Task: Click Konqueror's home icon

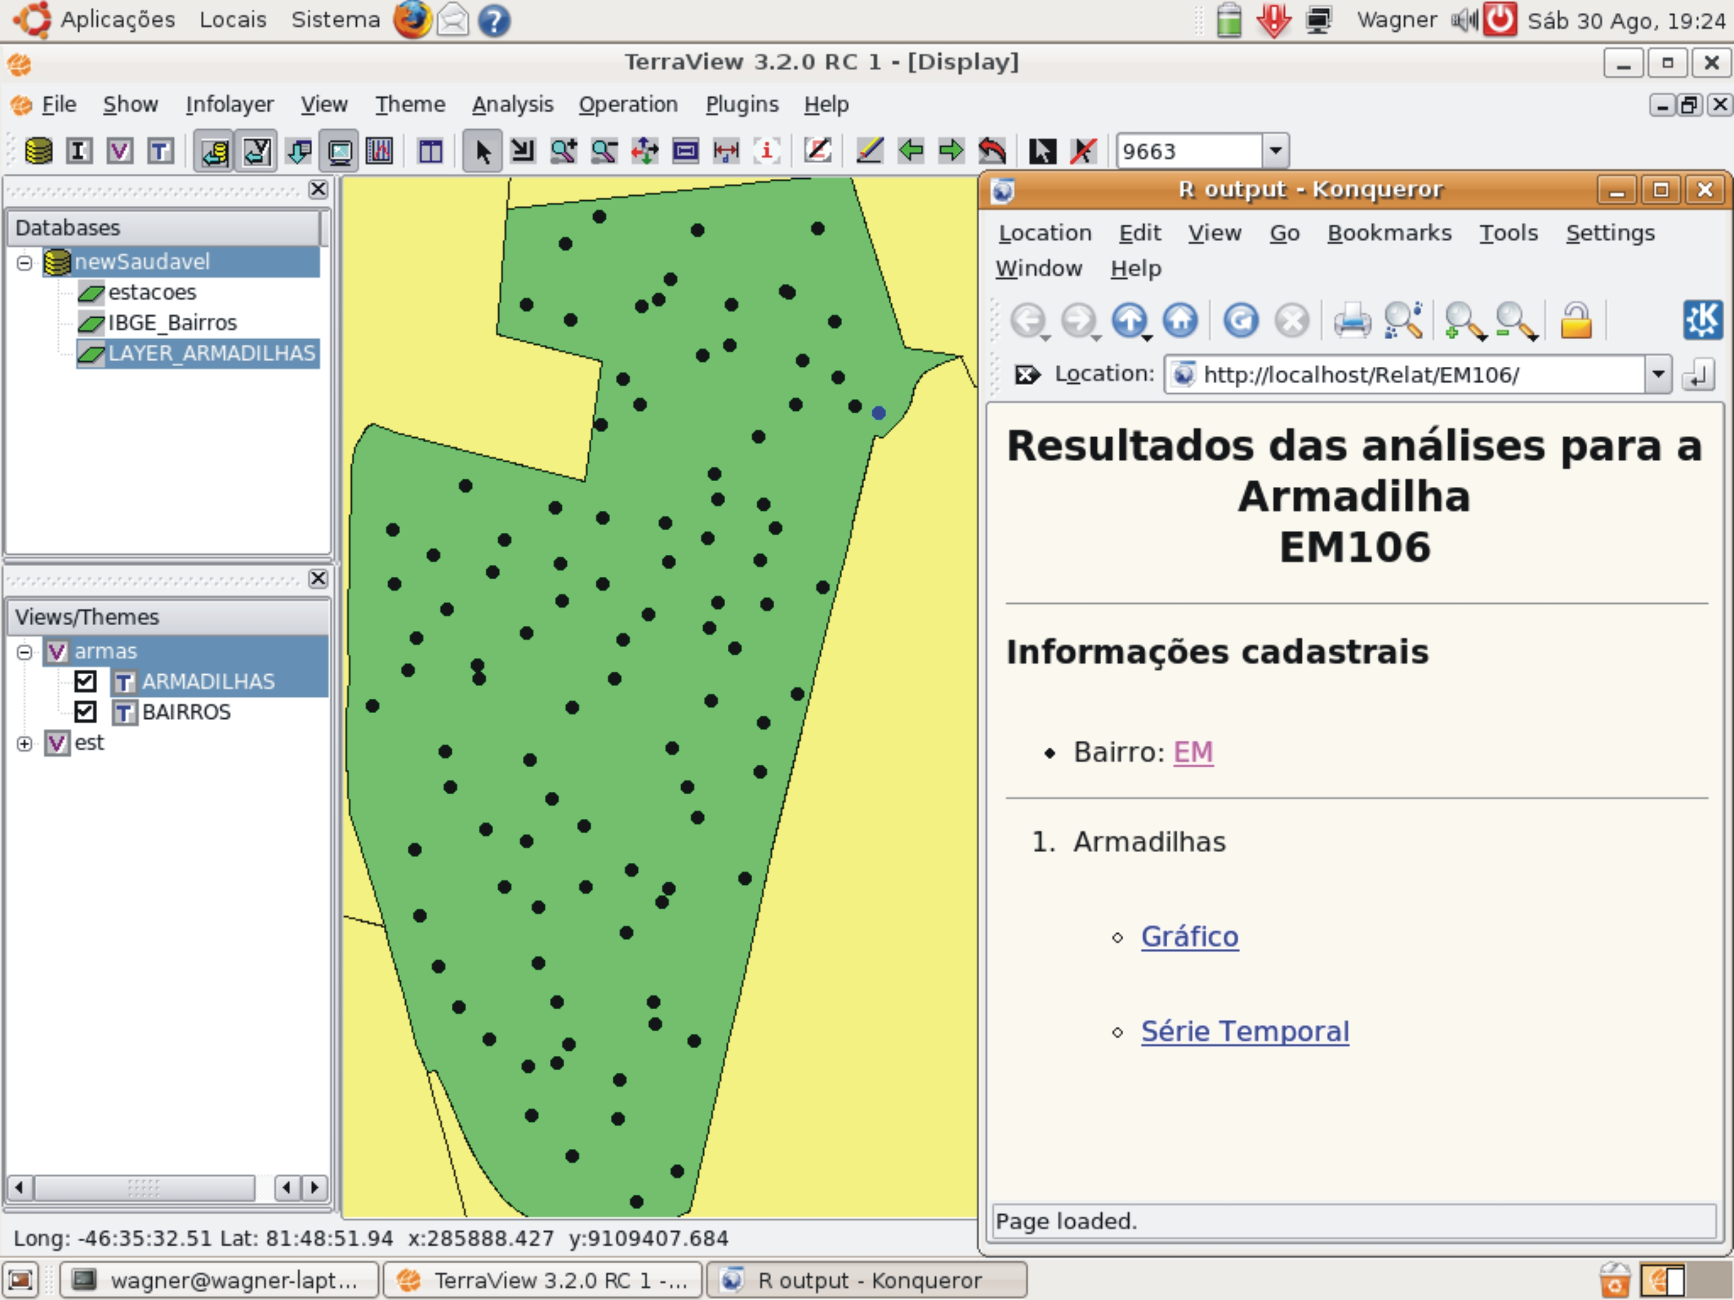Action: (x=1182, y=320)
